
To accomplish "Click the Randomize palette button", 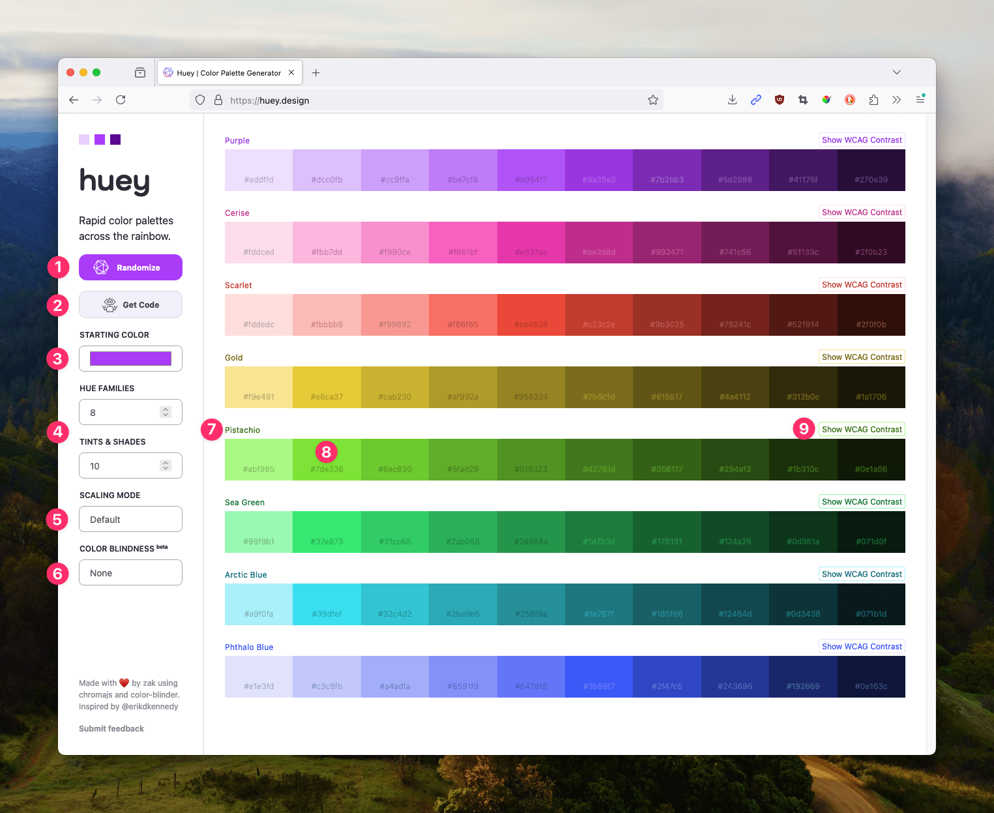I will 130,267.
